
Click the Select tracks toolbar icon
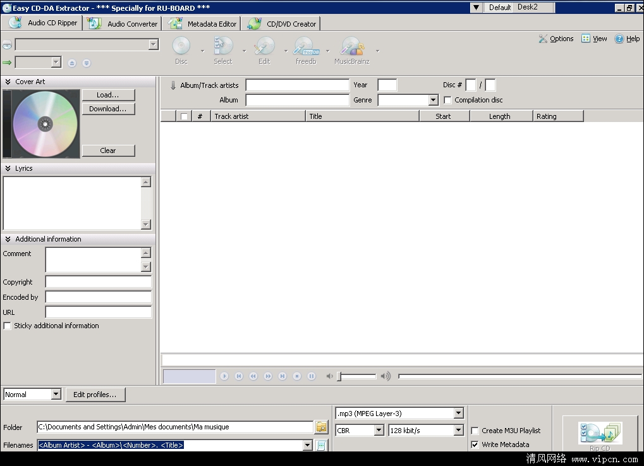tap(222, 46)
